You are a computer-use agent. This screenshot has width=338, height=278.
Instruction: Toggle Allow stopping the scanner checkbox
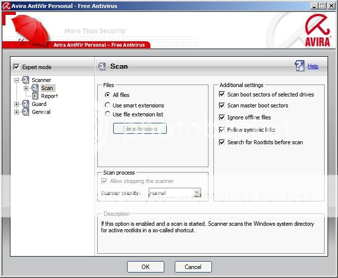click(x=104, y=181)
